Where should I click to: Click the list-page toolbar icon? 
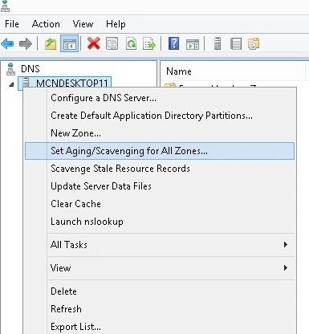point(236,44)
